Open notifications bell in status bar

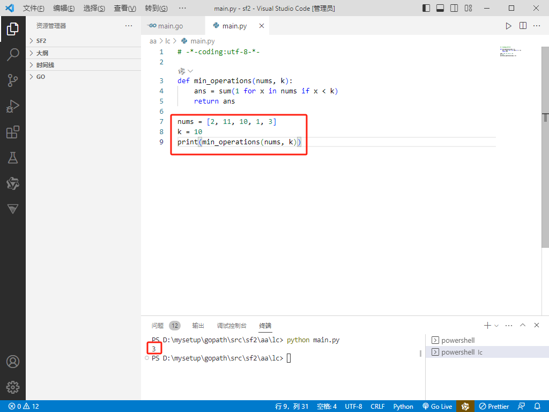tap(537, 407)
